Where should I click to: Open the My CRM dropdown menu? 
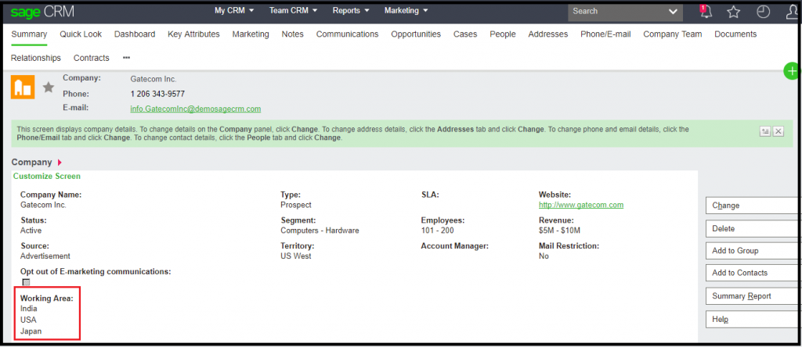tap(235, 10)
